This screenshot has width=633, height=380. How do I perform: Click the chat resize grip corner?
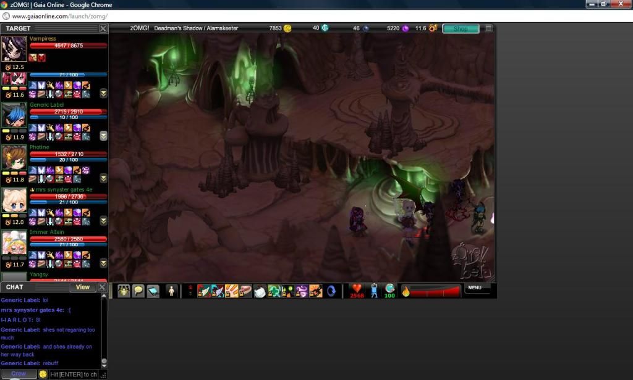(103, 375)
